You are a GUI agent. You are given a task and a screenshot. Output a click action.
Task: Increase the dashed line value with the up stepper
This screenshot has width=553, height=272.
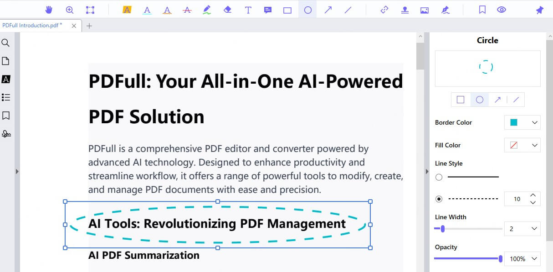tap(533, 196)
